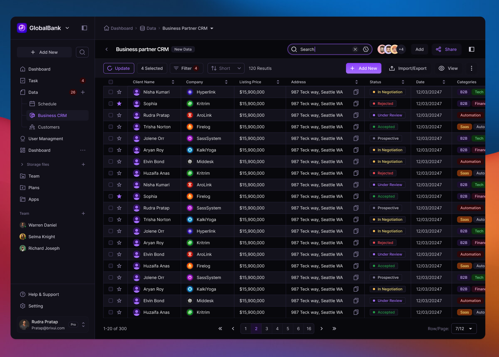Screen dimensions: 499x357
Task: Open Help & Support
Action: point(44,294)
